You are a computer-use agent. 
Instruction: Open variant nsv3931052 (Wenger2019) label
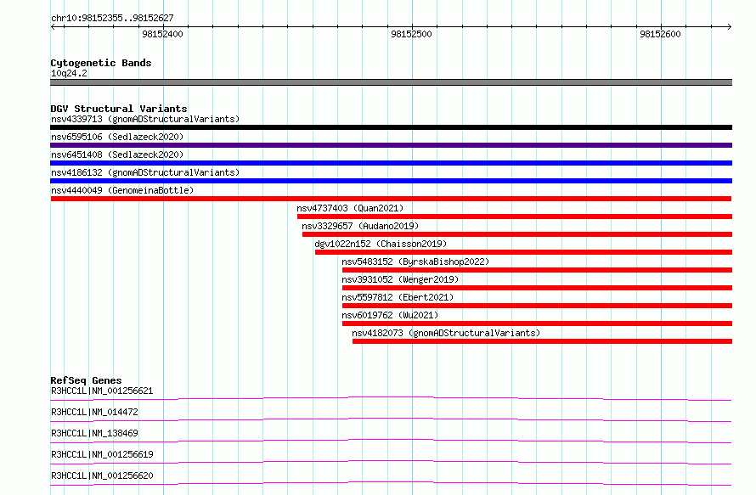pyautogui.click(x=400, y=279)
